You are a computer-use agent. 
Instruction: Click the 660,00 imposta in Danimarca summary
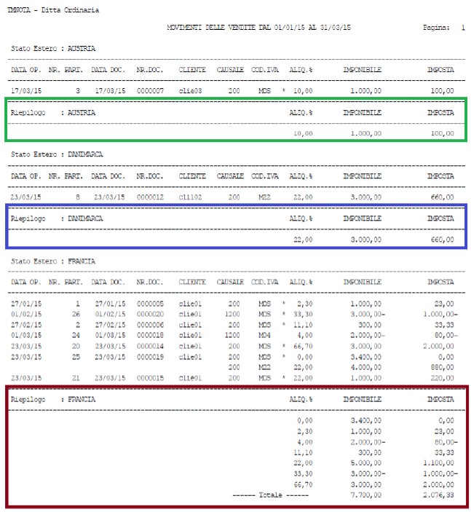443,240
